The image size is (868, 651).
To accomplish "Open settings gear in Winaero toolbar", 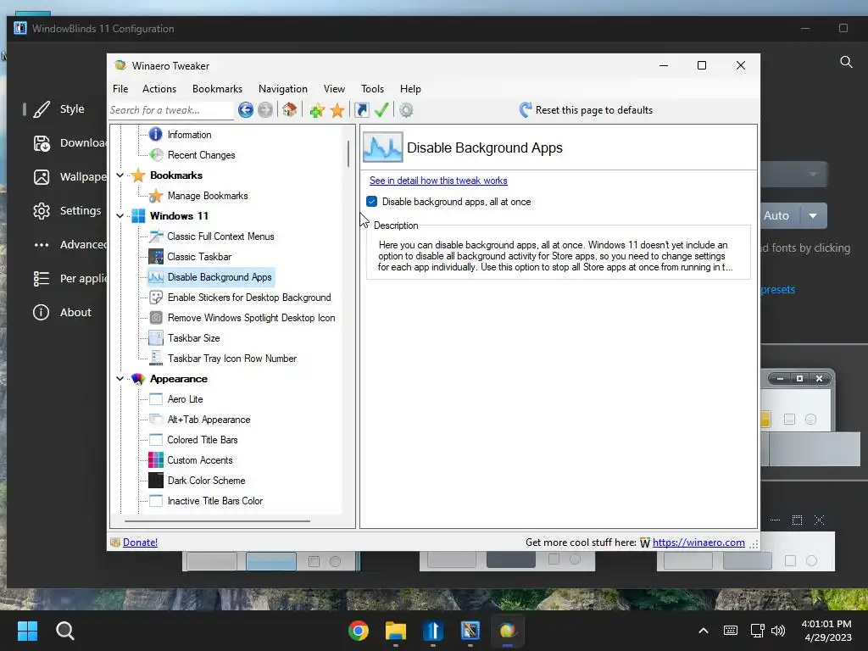I will tap(406, 110).
